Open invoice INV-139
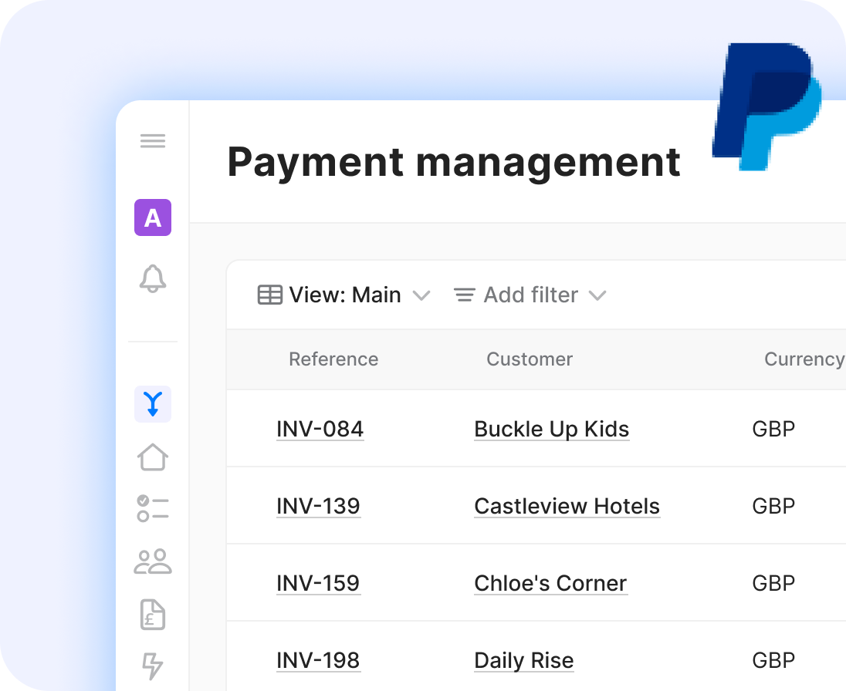 318,507
